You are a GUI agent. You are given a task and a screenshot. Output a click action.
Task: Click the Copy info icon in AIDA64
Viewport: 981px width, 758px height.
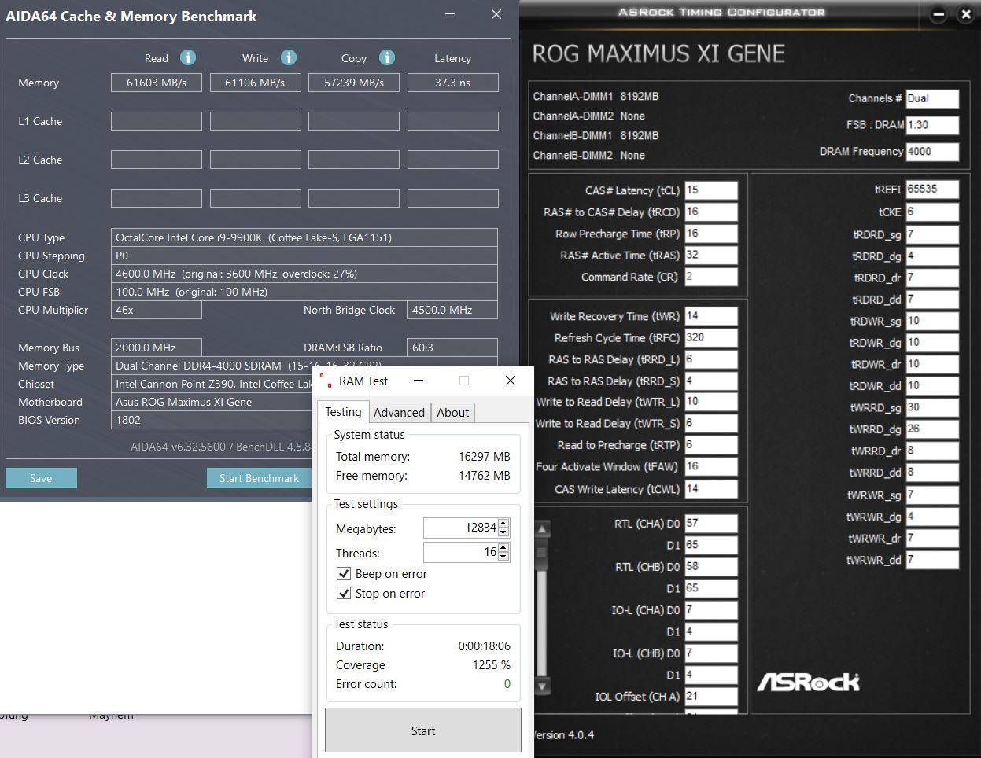(386, 57)
